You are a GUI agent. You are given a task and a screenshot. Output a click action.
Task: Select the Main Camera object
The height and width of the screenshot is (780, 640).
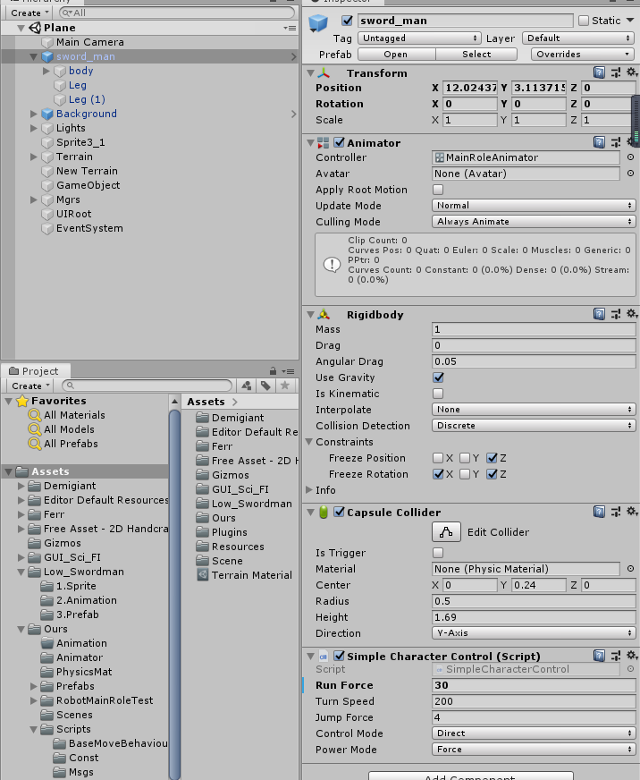coord(89,42)
